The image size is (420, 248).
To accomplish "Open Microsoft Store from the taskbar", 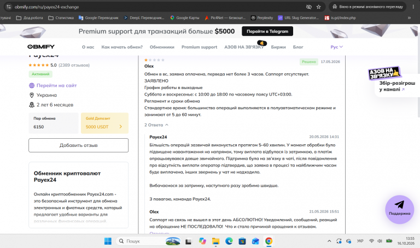I will pos(242,241).
